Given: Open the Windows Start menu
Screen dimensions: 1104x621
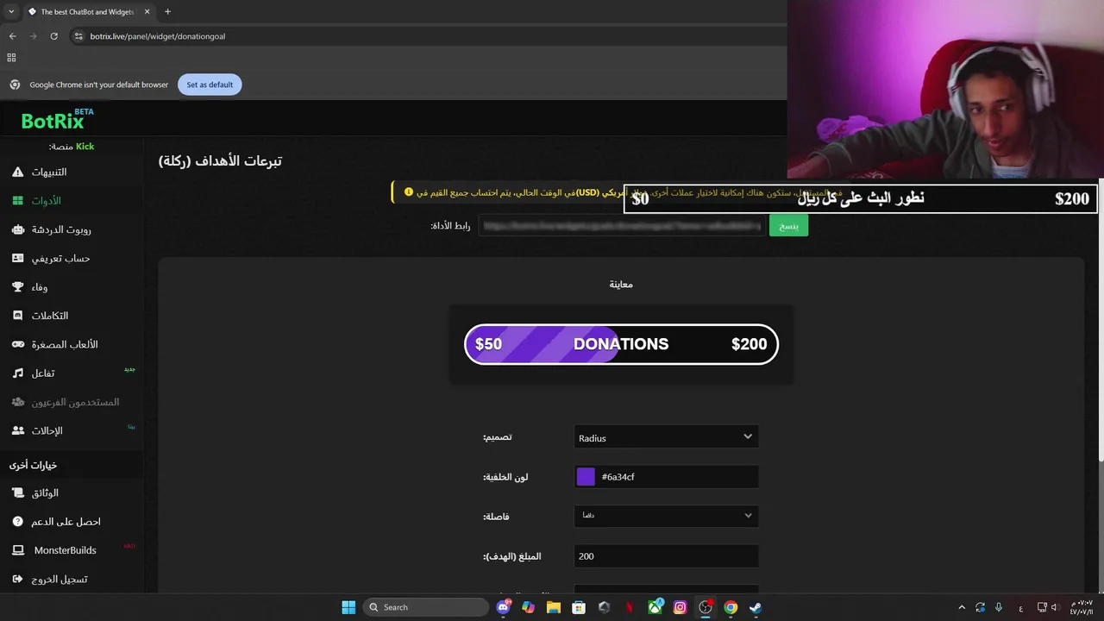Looking at the screenshot, I should click(348, 607).
